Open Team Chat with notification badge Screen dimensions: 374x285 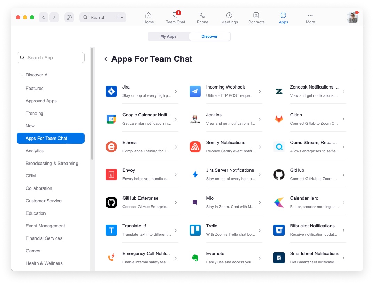click(x=175, y=17)
